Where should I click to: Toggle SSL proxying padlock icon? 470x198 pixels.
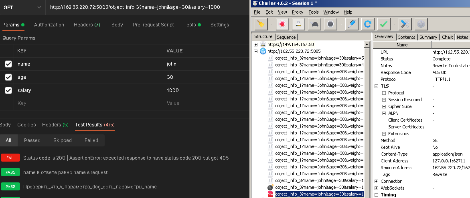(x=298, y=24)
